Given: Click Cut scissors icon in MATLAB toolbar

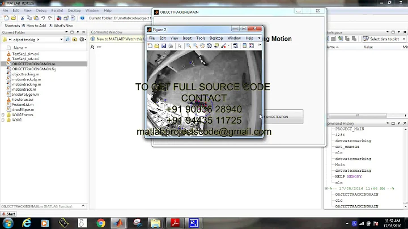Looking at the screenshot, I should tap(22, 18).
